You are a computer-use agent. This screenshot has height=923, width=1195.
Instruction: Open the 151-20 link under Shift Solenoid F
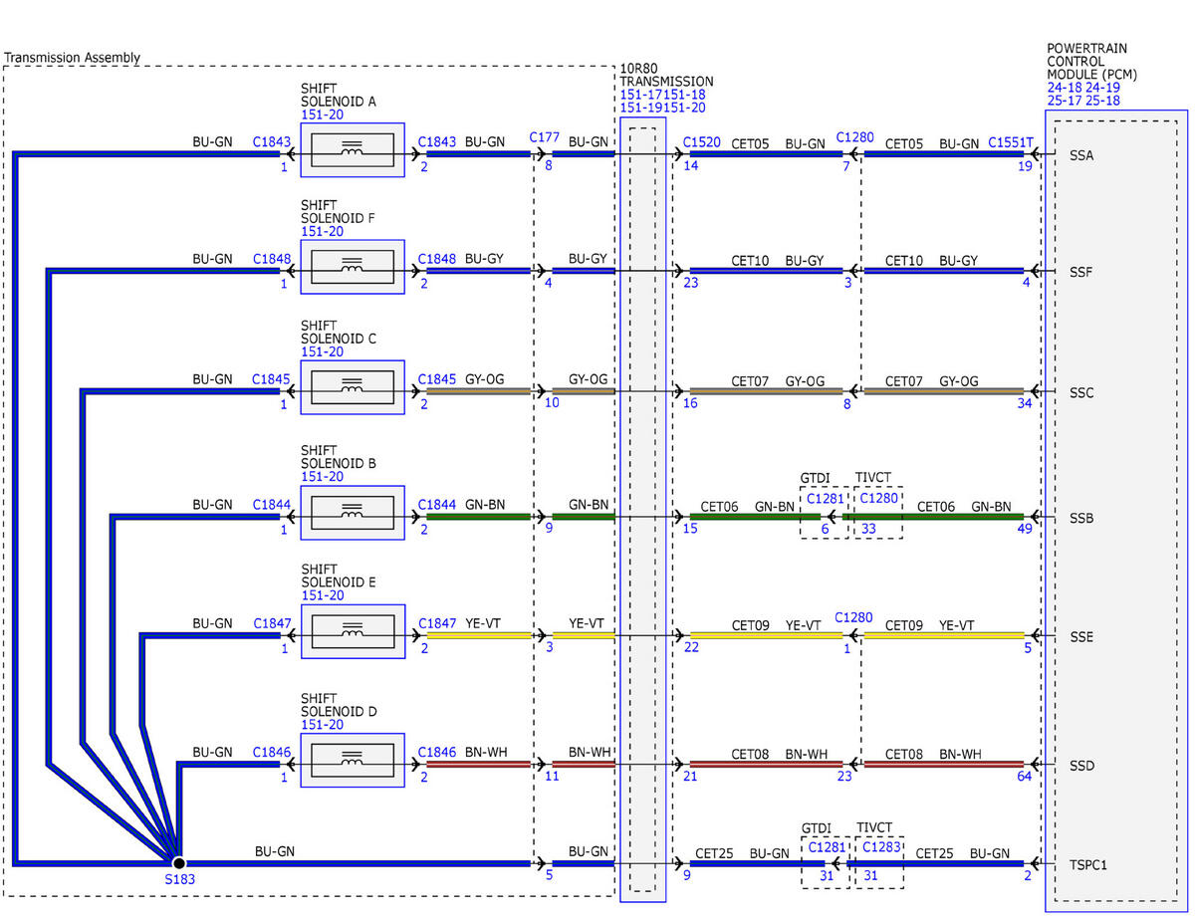pyautogui.click(x=322, y=232)
